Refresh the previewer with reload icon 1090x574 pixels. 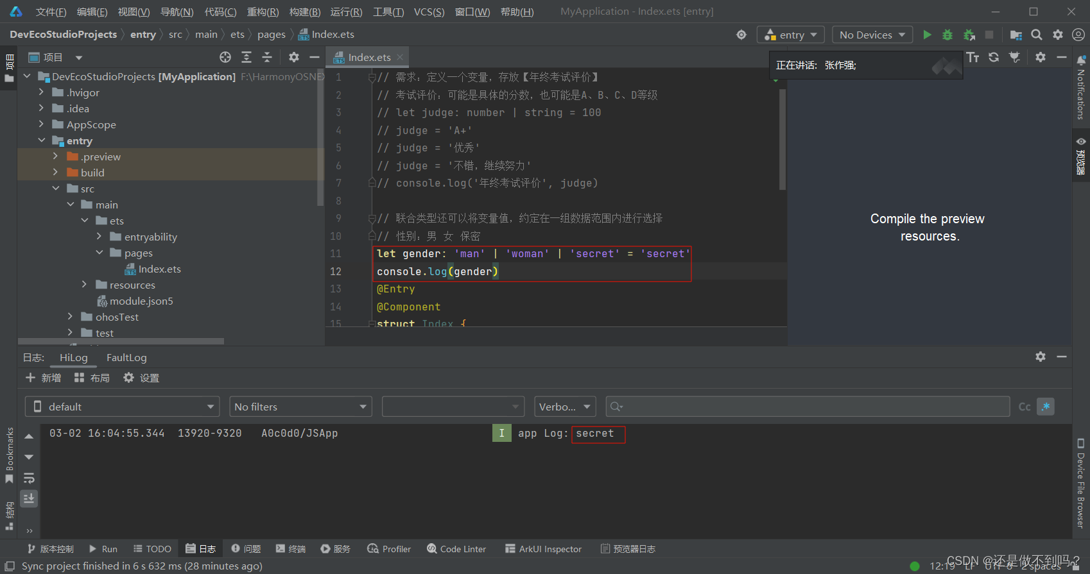point(994,57)
